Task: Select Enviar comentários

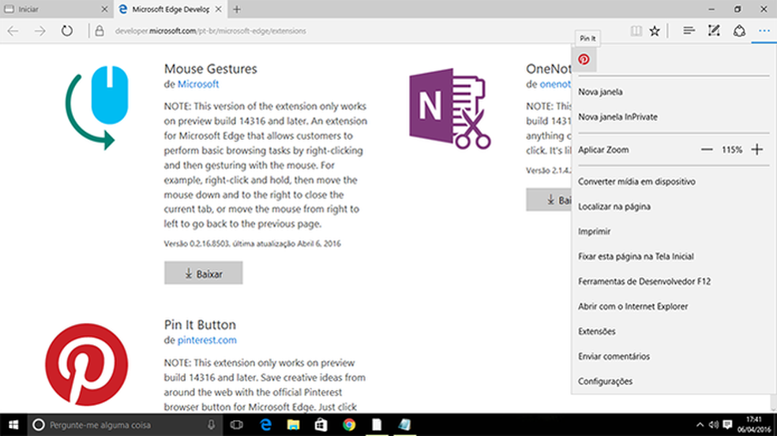Action: pos(614,357)
